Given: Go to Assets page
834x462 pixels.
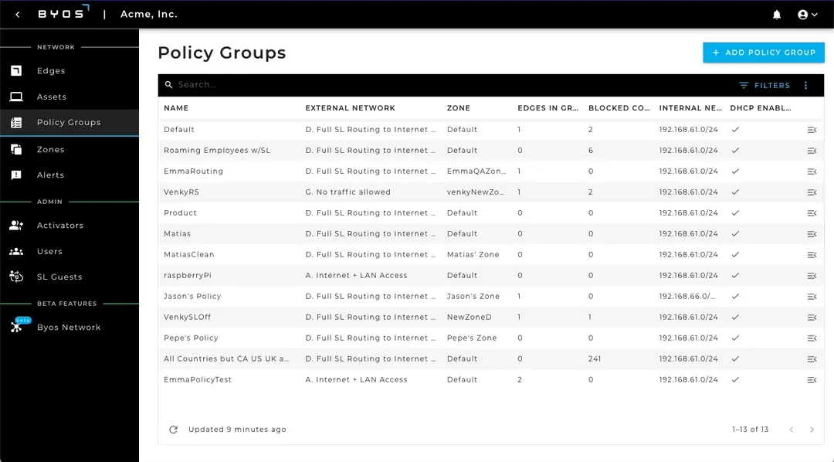Looking at the screenshot, I should pyautogui.click(x=51, y=97).
